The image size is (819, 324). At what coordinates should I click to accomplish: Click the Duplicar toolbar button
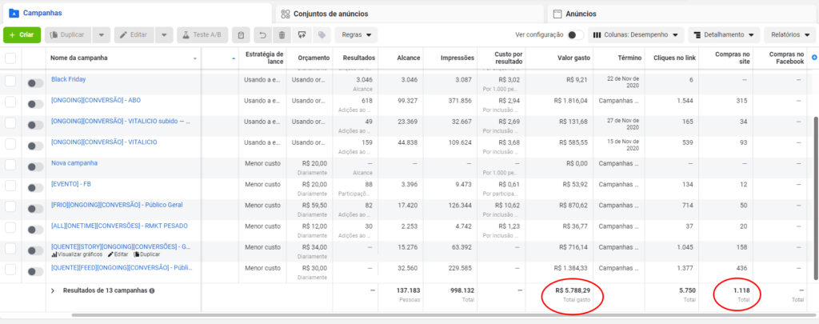pos(69,35)
